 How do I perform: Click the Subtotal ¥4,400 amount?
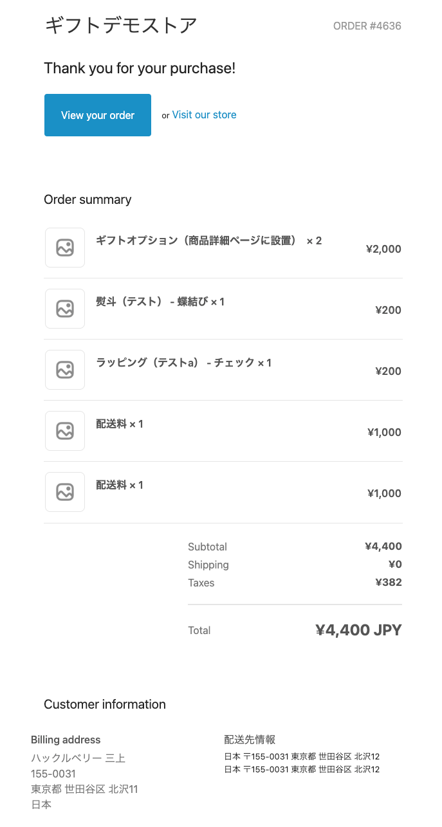pos(383,547)
